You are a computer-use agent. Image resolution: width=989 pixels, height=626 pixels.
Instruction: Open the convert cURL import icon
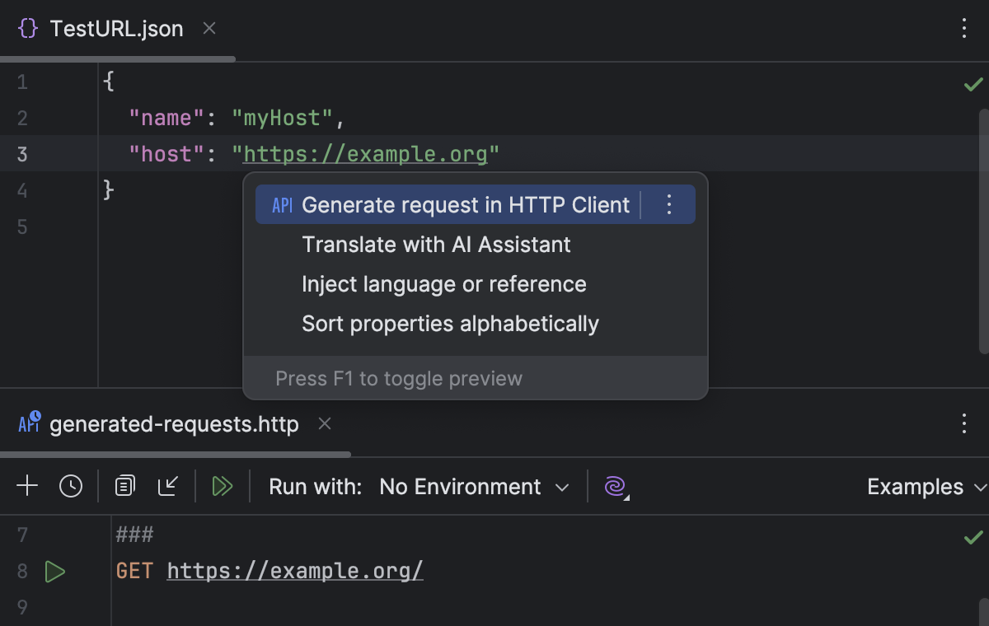pyautogui.click(x=168, y=486)
